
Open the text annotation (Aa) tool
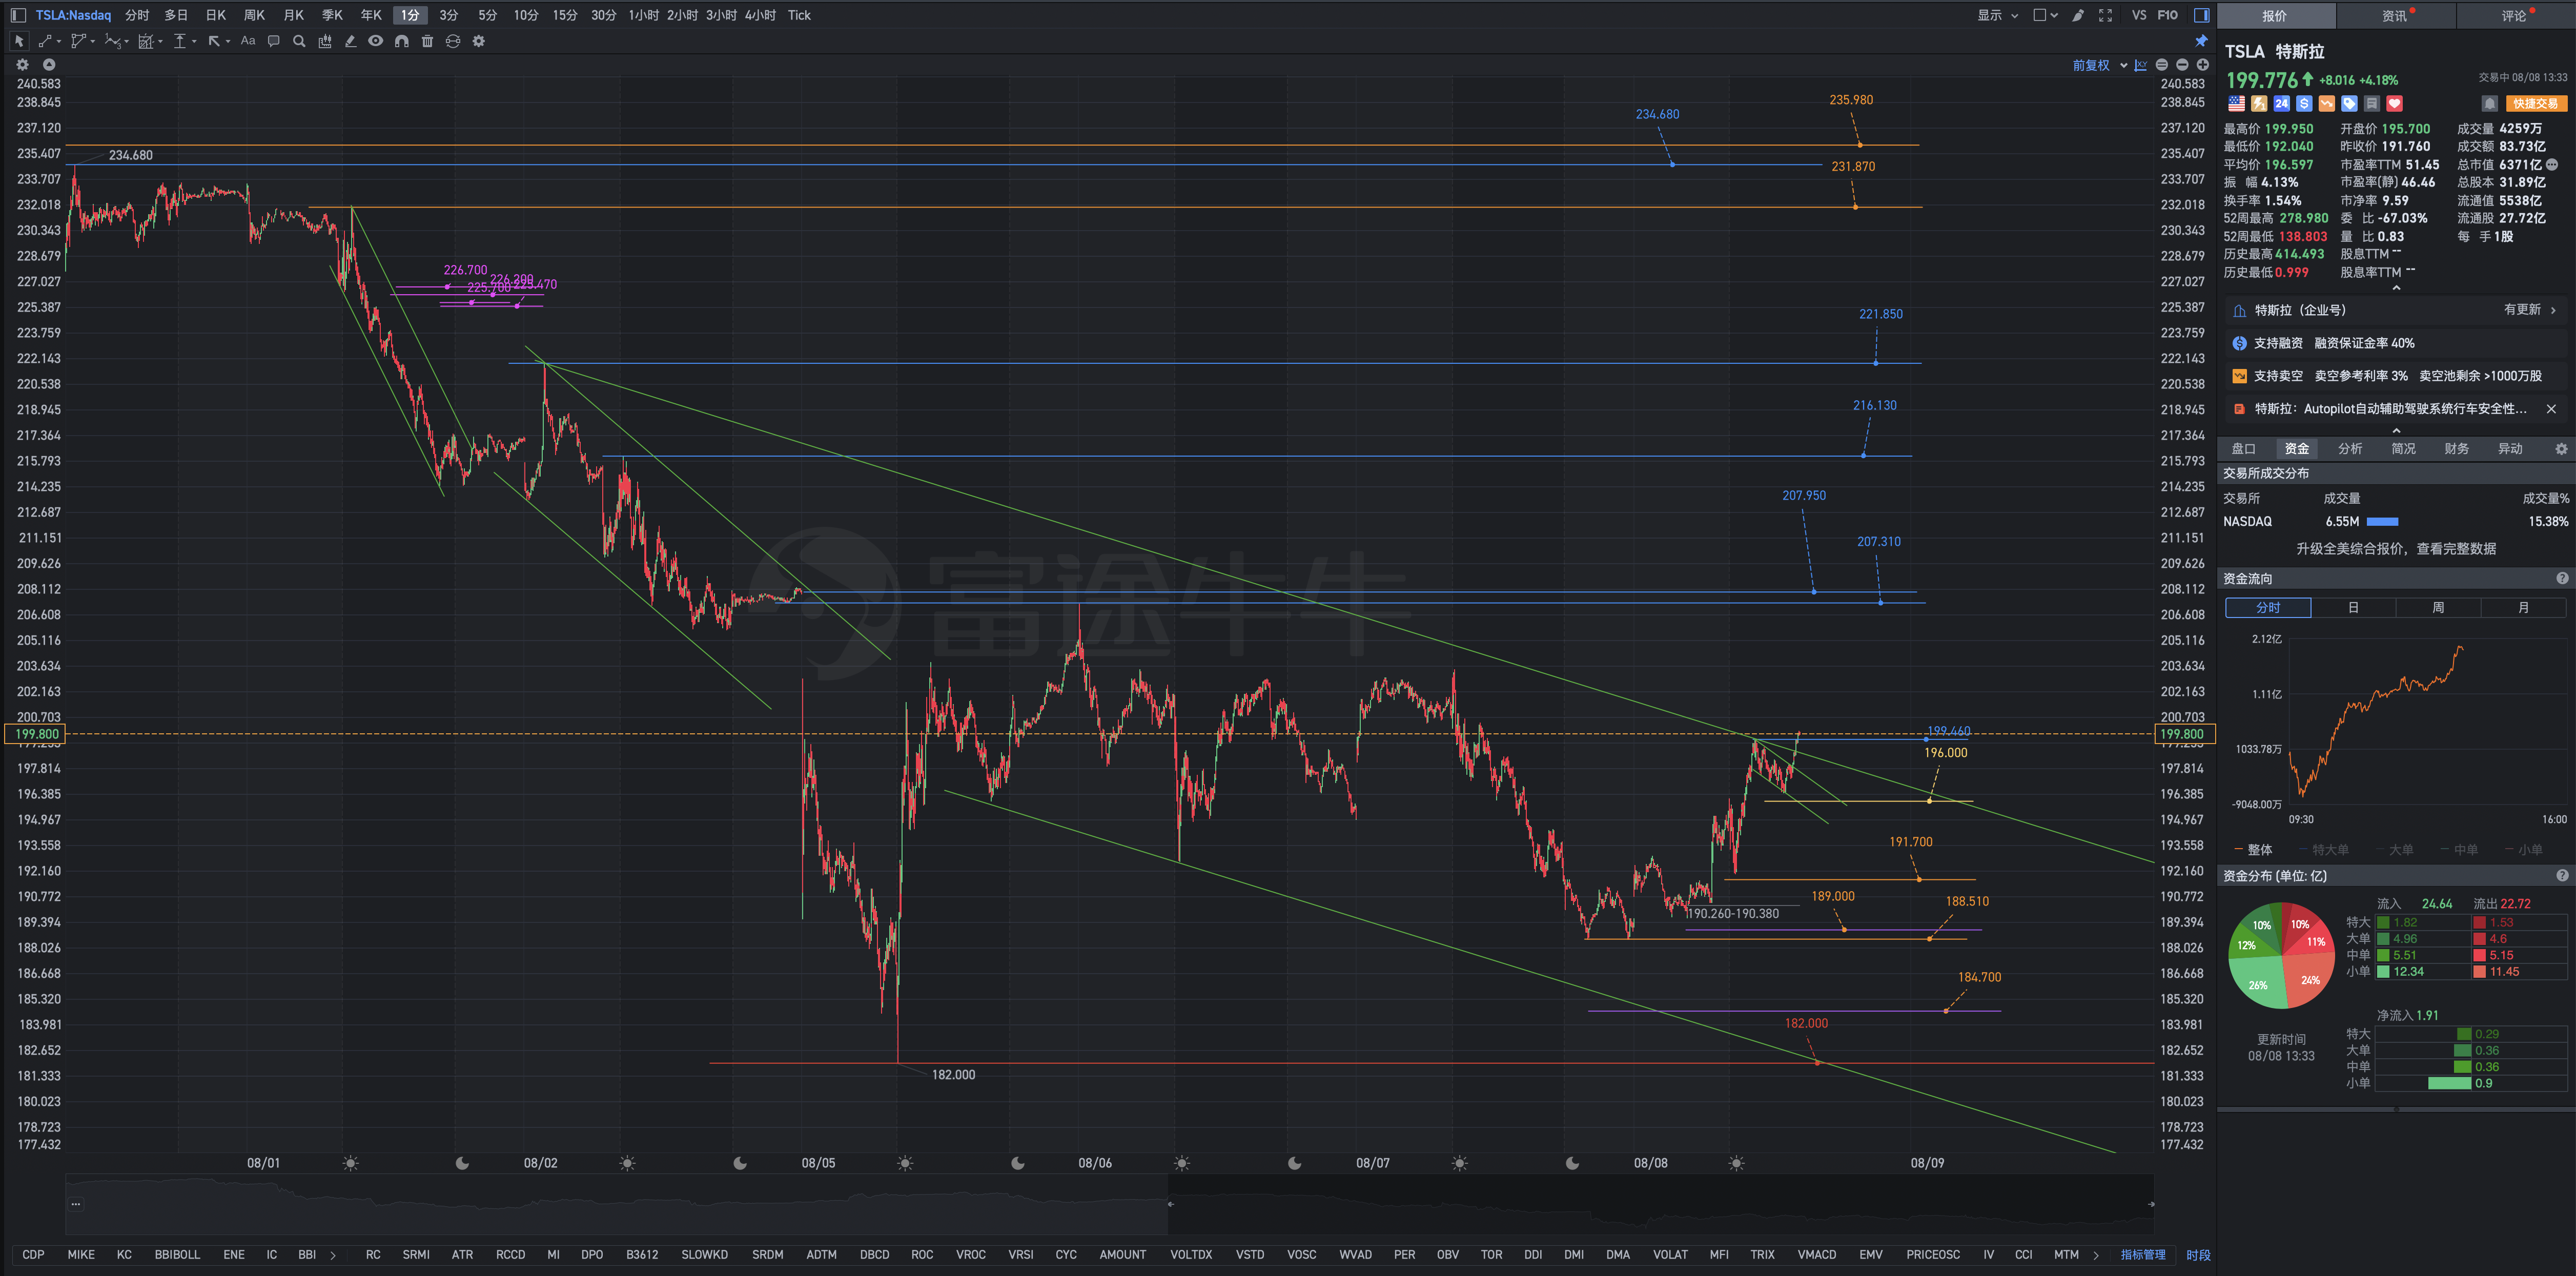point(247,41)
